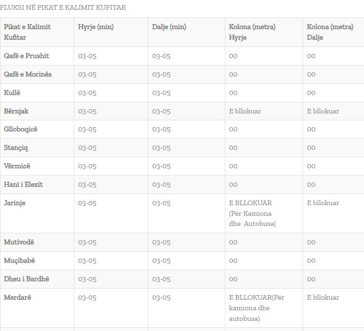
Task: Click Bërnjak's 'E bllokuar' entry column cell
Action: point(245,111)
